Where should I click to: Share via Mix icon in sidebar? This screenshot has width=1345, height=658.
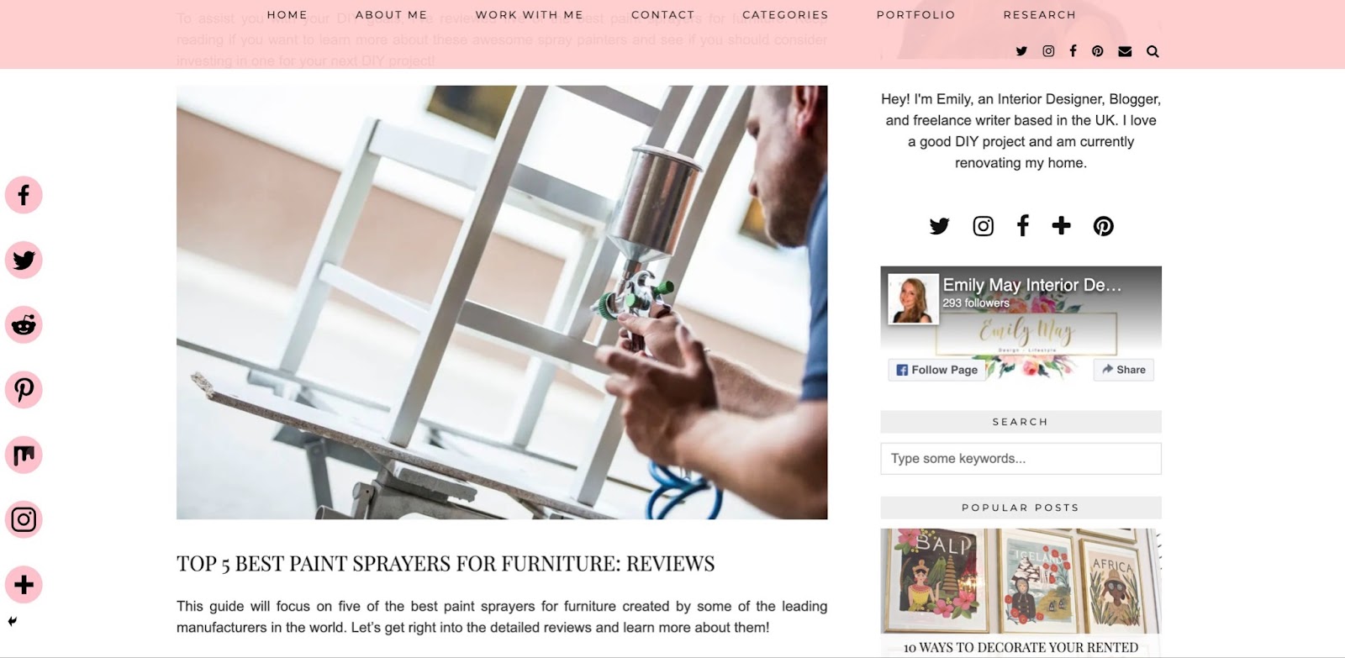click(24, 455)
